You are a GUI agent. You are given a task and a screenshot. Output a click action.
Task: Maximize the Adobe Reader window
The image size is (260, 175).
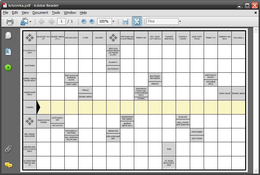point(247,6)
